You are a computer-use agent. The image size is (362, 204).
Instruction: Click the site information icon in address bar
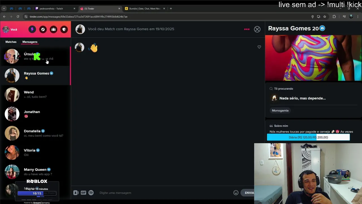[x=26, y=17]
